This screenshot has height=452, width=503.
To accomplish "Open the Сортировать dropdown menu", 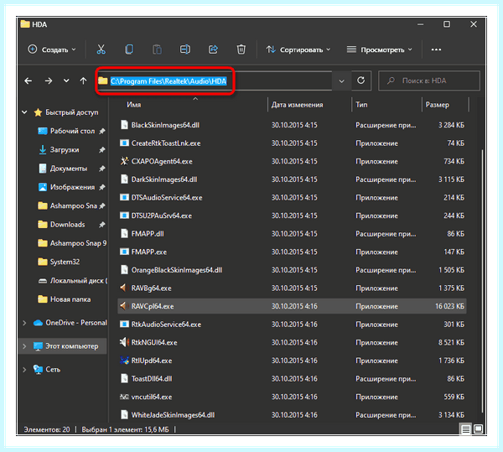I will 298,49.
